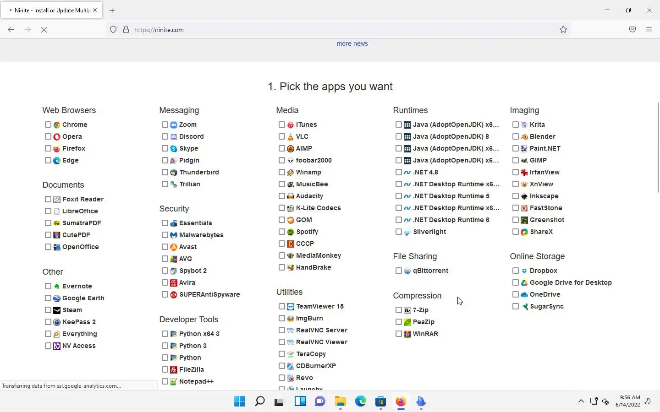This screenshot has width=660, height=412.
Task: Tick the KeePass 2 checkbox
Action: (48, 322)
